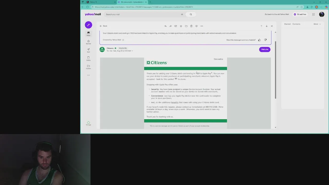Switch to Contacts tab in right panel
This screenshot has width=329, height=185.
click(296, 24)
